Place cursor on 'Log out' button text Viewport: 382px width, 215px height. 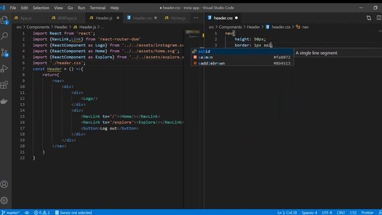coord(109,128)
